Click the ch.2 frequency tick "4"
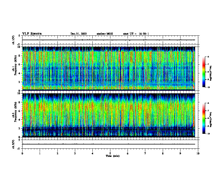 point(20,120)
